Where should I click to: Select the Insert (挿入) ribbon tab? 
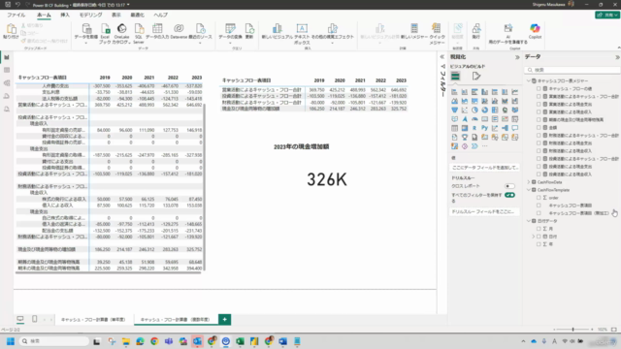coord(65,16)
